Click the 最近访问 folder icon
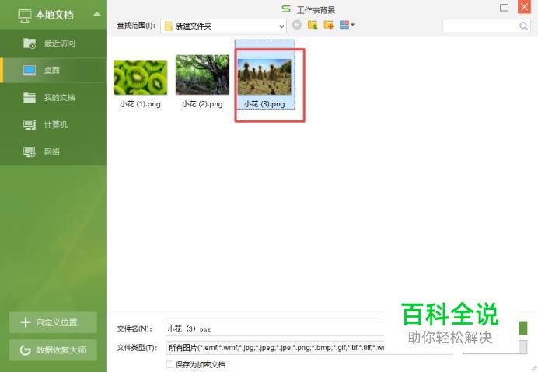Image resolution: width=538 pixels, height=372 pixels. 30,43
